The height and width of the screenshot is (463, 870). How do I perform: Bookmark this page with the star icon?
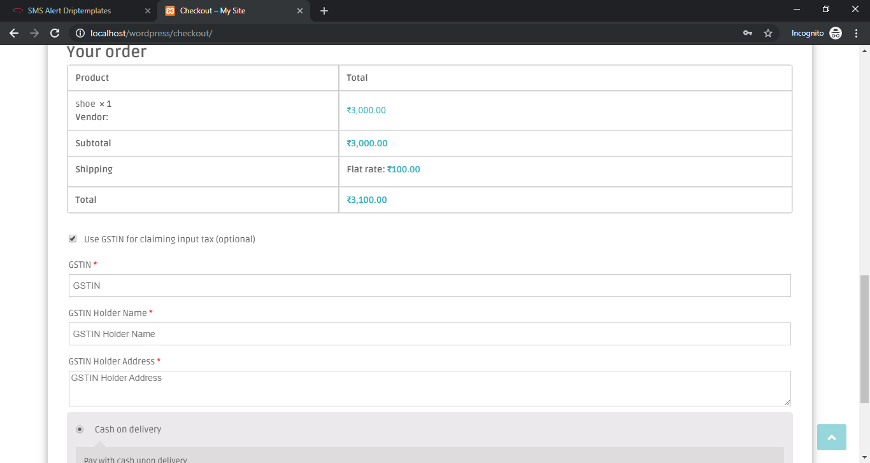pos(768,33)
